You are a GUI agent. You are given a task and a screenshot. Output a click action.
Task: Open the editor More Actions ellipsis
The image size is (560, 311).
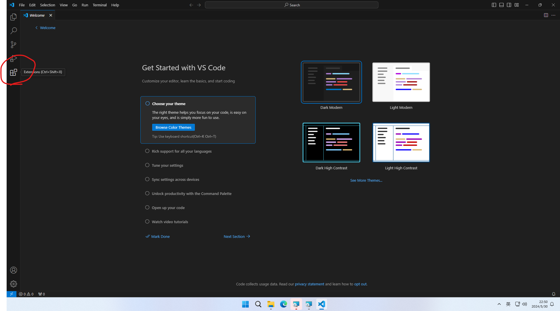tap(553, 15)
